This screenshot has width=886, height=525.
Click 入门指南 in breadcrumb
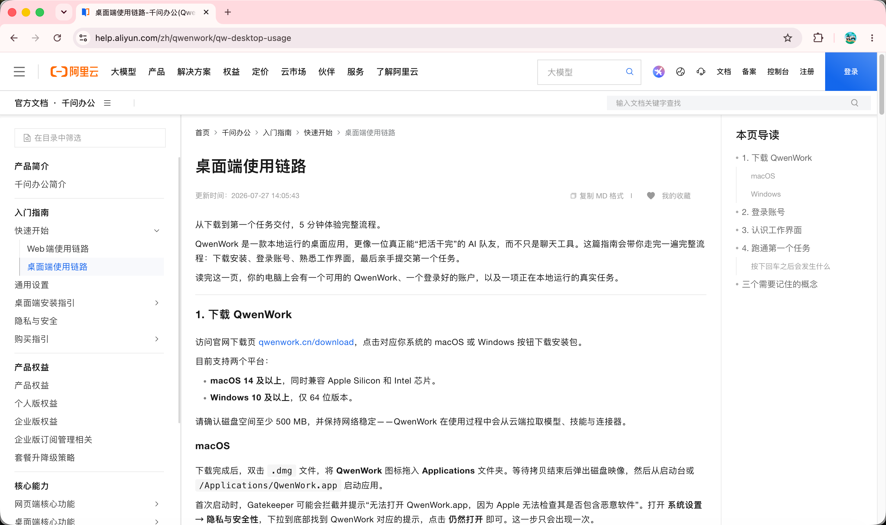(277, 133)
